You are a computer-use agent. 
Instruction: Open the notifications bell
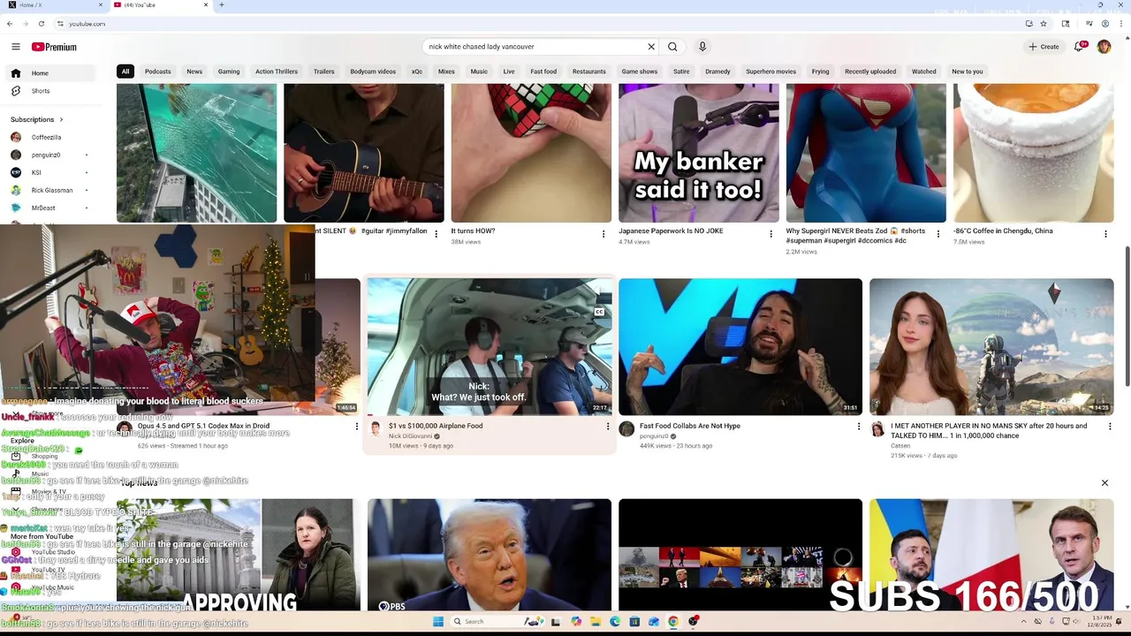(x=1079, y=47)
